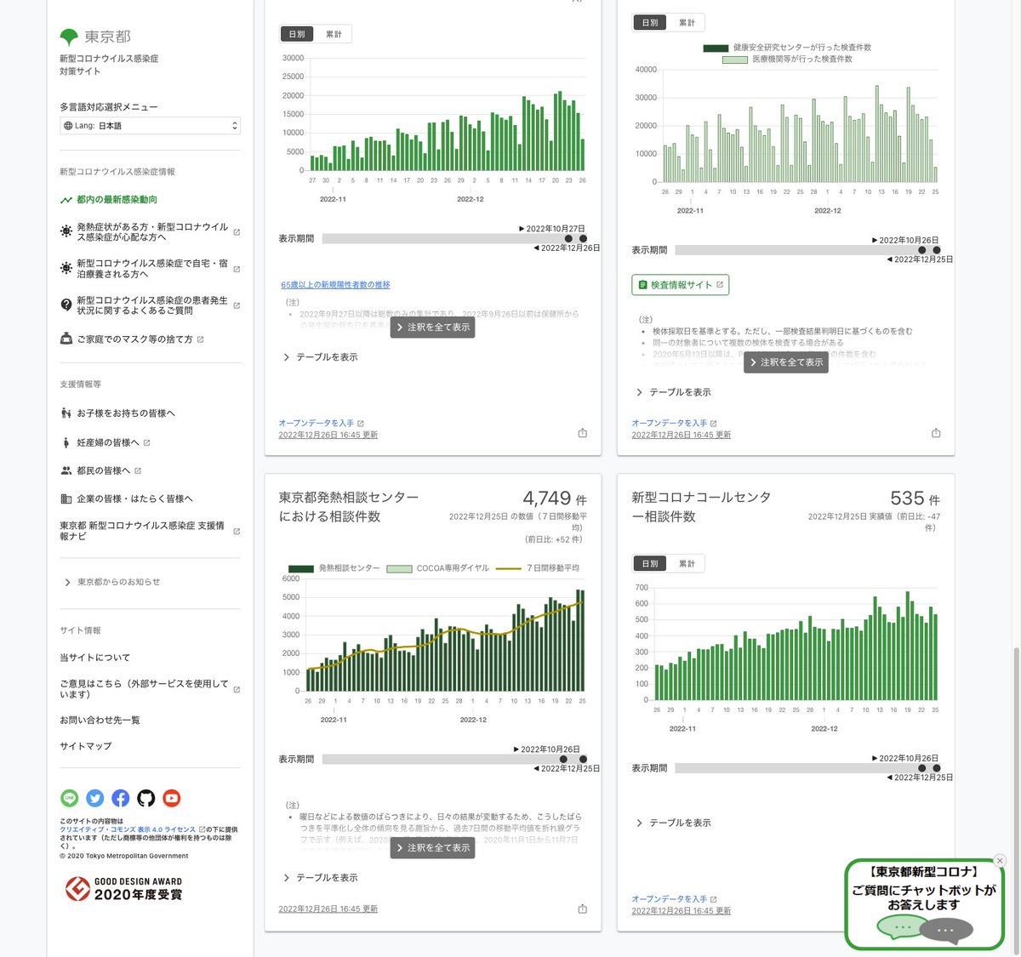Open the Twitter icon in sidebar footer

[95, 798]
